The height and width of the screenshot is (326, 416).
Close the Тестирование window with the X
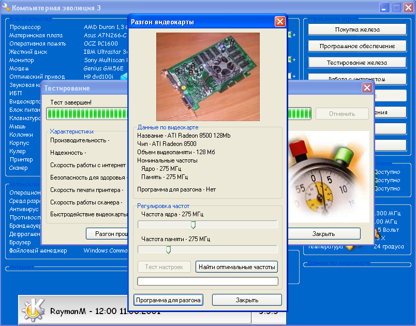(x=367, y=88)
